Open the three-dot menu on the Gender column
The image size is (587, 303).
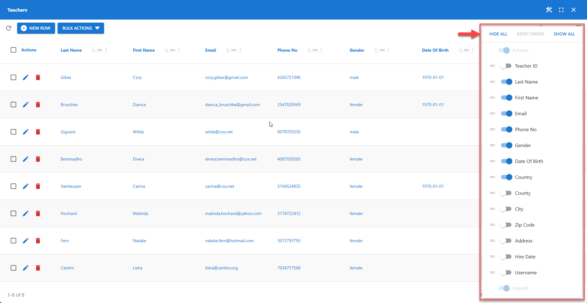tap(388, 50)
